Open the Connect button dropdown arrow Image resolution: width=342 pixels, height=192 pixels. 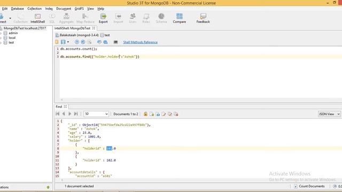click(x=10, y=18)
